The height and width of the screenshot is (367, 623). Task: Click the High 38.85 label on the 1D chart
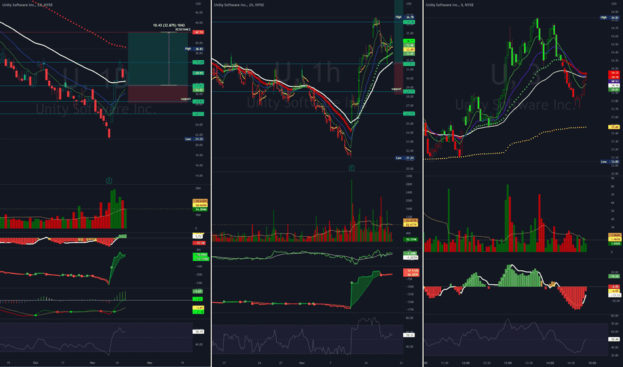click(195, 49)
